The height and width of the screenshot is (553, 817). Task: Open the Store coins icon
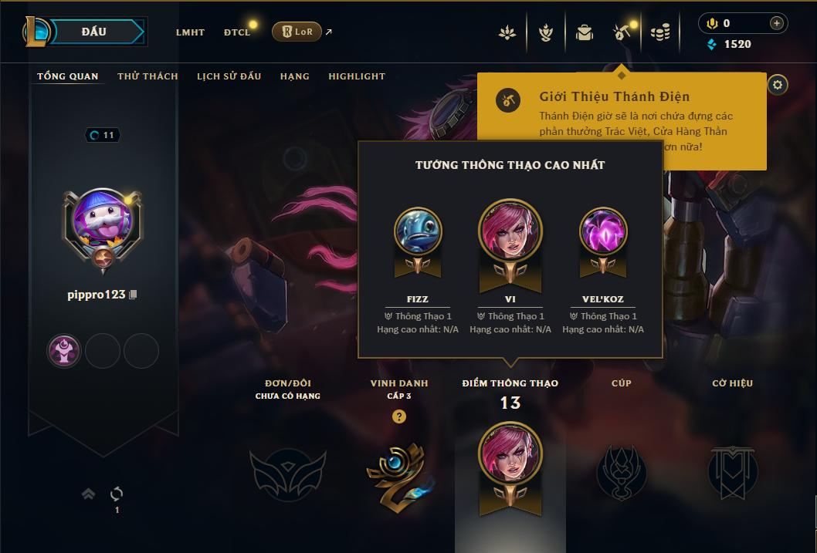click(x=661, y=32)
